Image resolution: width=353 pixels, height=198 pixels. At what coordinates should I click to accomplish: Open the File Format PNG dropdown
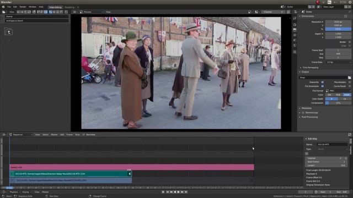(338, 91)
